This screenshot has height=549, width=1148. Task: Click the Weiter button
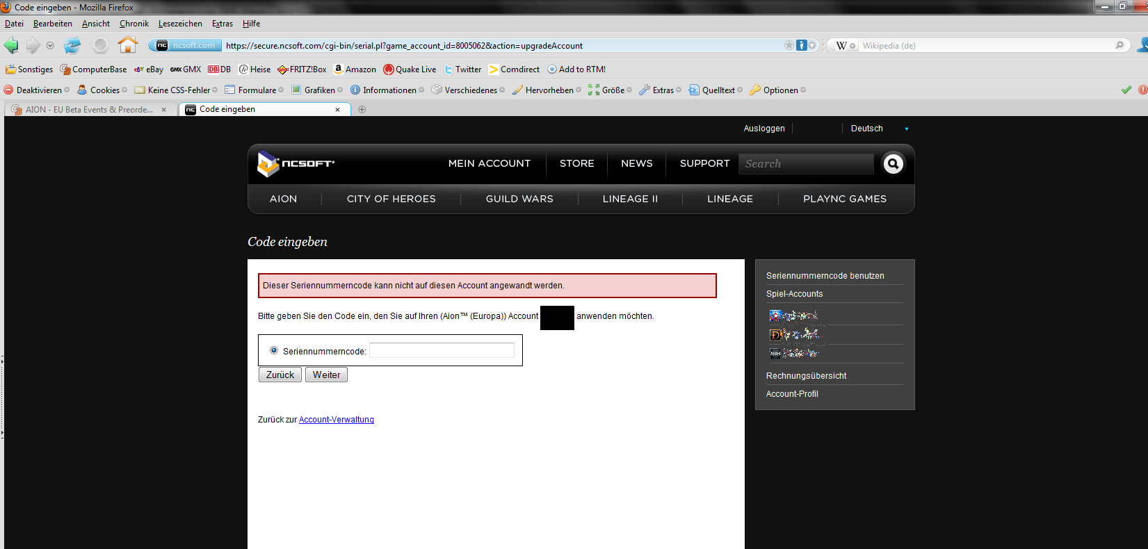pos(326,375)
